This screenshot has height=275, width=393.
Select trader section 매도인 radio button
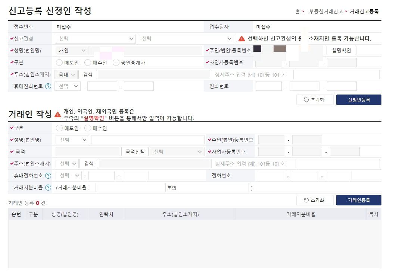click(59, 128)
